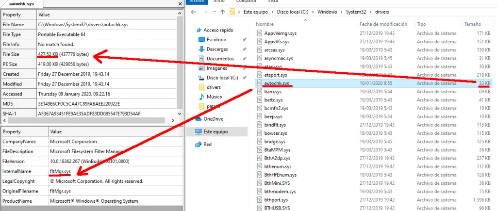Click horizontal scroll right arrow in properties table
497x211 pixels.
pyautogui.click(x=173, y=120)
